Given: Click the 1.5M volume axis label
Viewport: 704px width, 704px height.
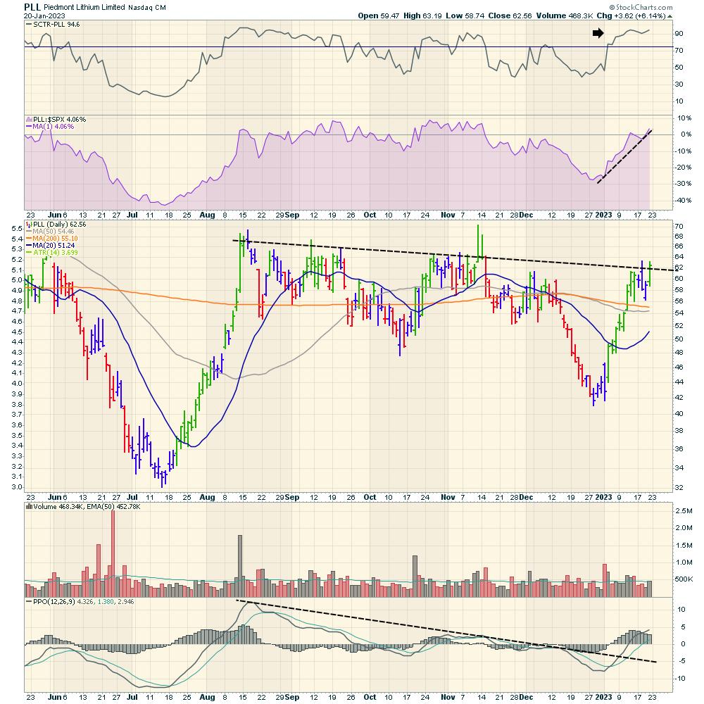Looking at the screenshot, I should (x=684, y=545).
